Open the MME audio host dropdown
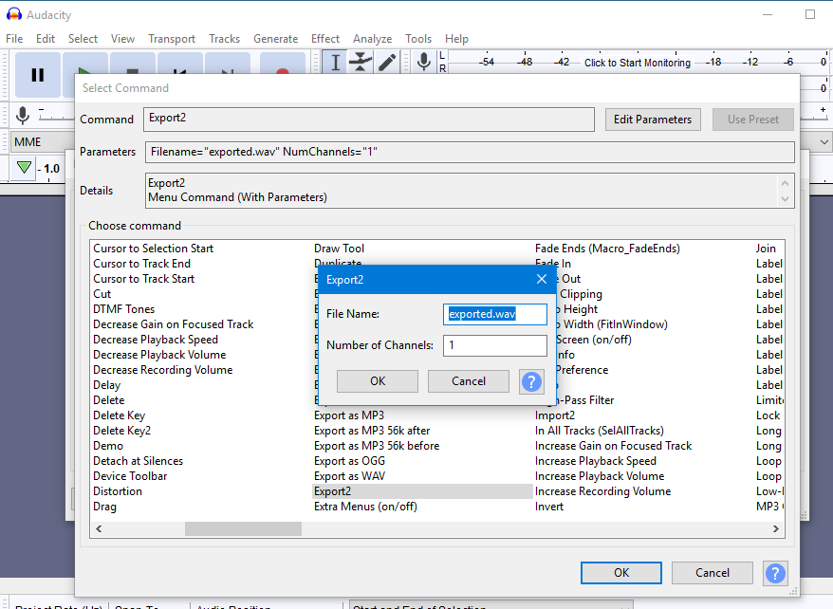 tap(38, 141)
